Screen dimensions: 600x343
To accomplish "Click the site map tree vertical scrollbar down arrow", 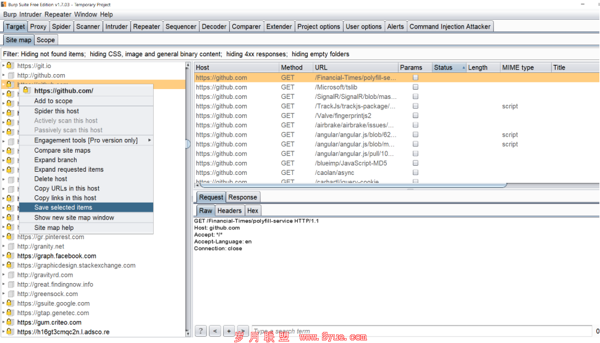I will coord(188,334).
